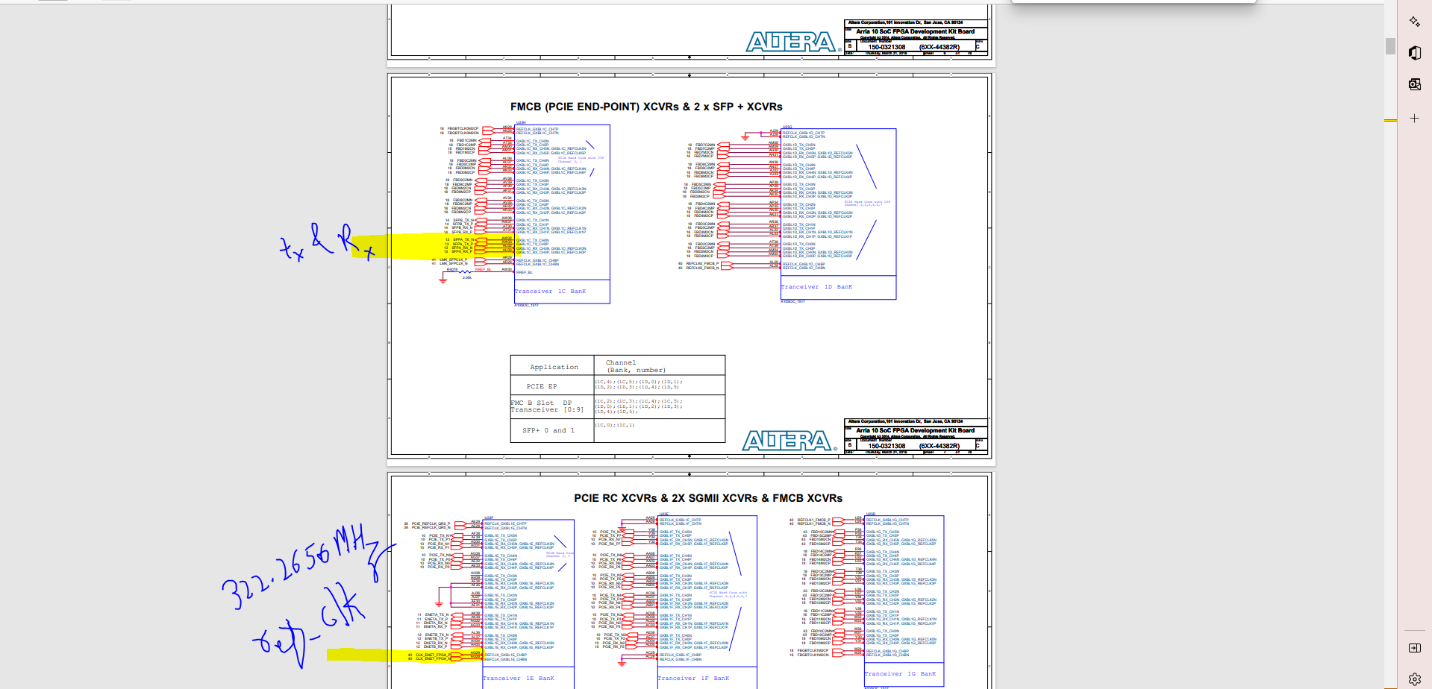This screenshot has height=689, width=1432.
Task: Click the vertical scrollbar thumb
Action: point(1390,45)
